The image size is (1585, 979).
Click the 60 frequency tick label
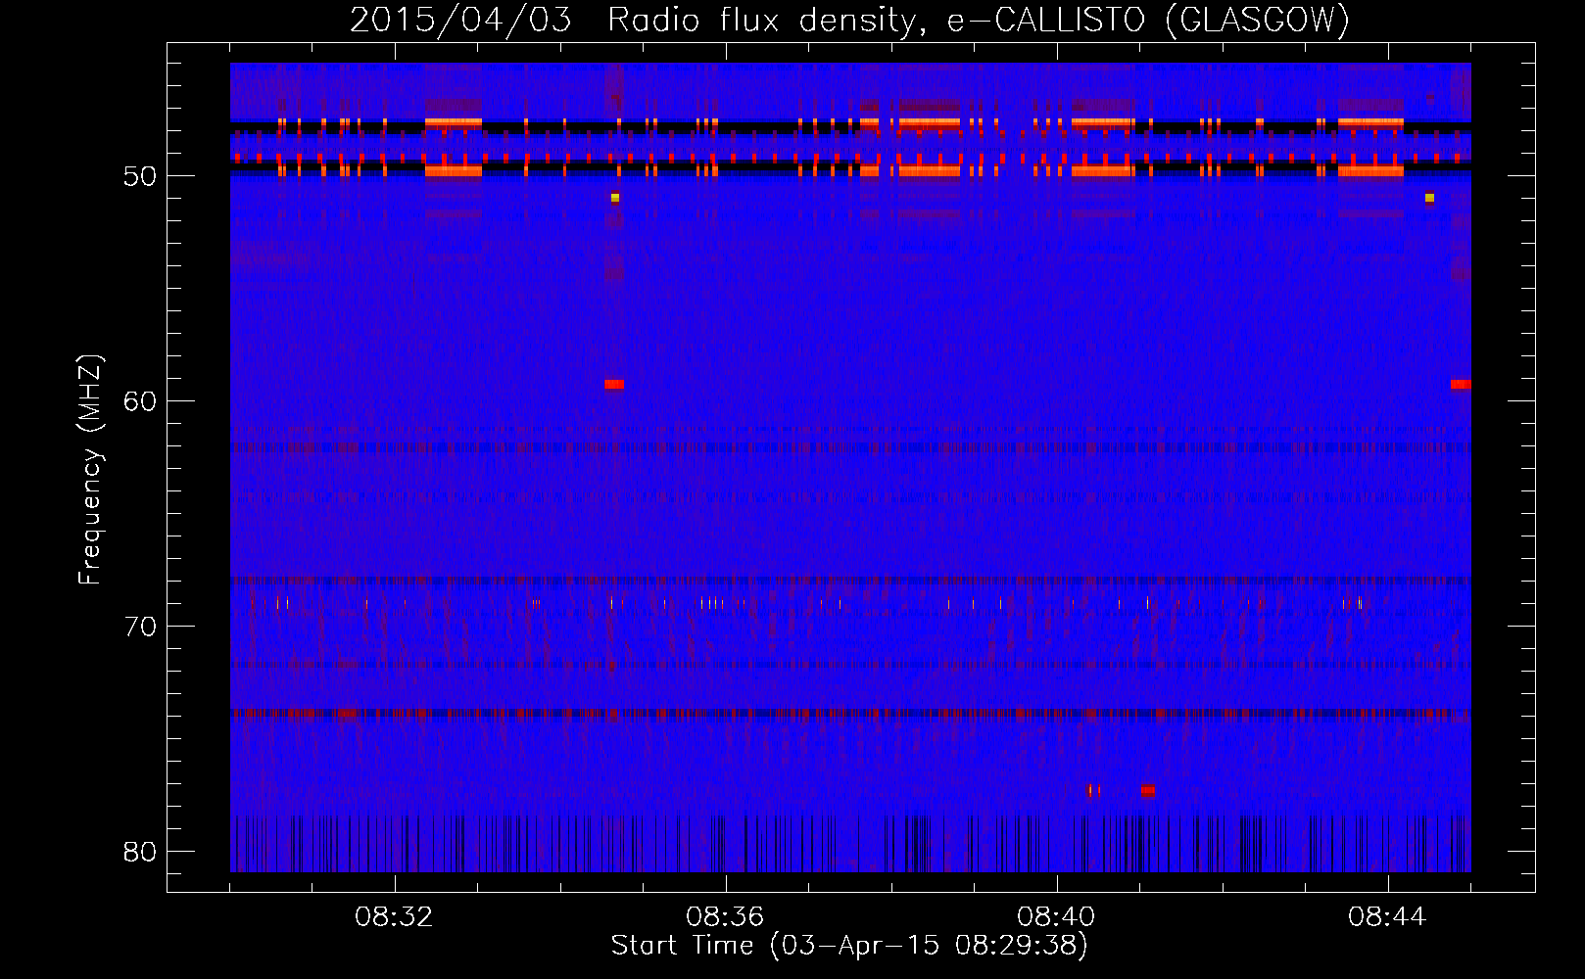click(141, 401)
